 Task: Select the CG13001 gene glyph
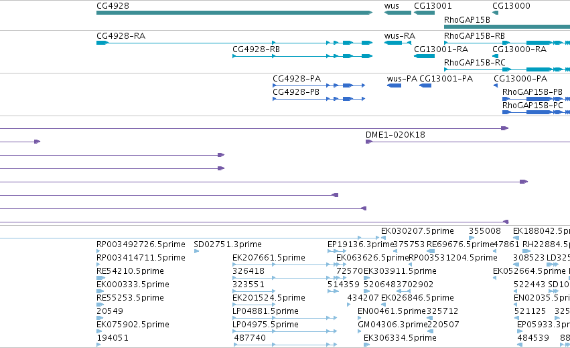424,13
